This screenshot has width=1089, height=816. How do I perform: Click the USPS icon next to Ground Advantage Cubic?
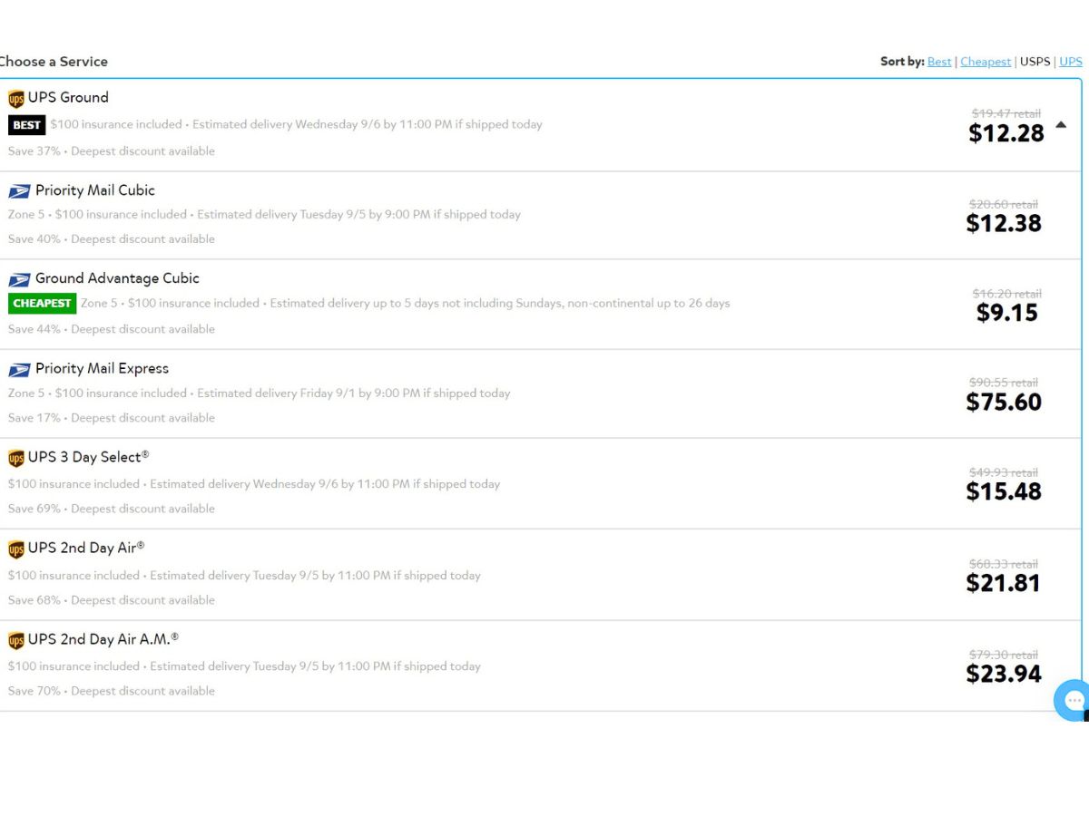(x=19, y=279)
